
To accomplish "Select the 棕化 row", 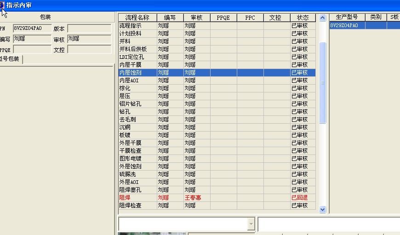I will coord(217,88).
